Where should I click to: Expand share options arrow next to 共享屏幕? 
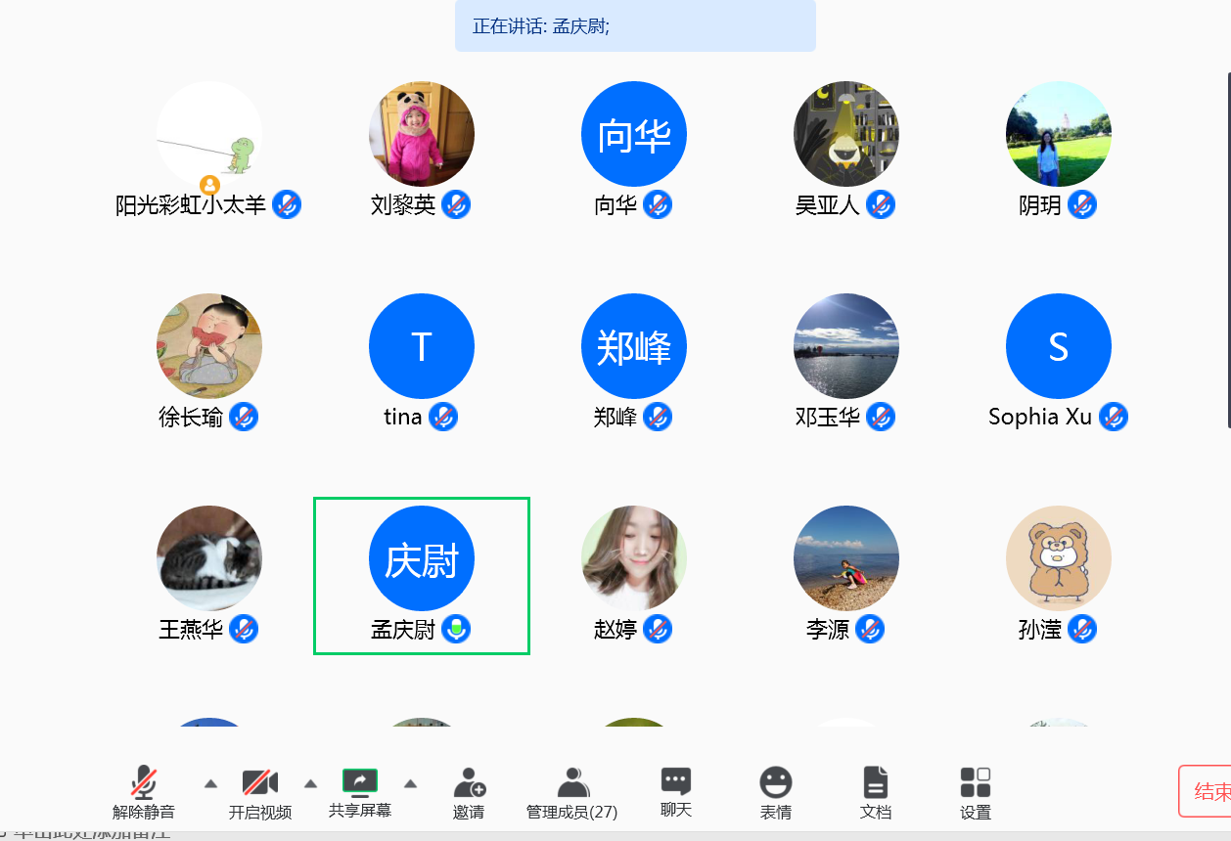[410, 783]
